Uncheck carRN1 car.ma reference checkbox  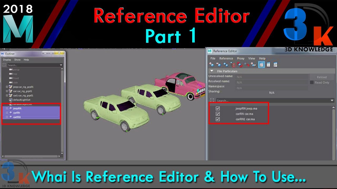click(217, 119)
